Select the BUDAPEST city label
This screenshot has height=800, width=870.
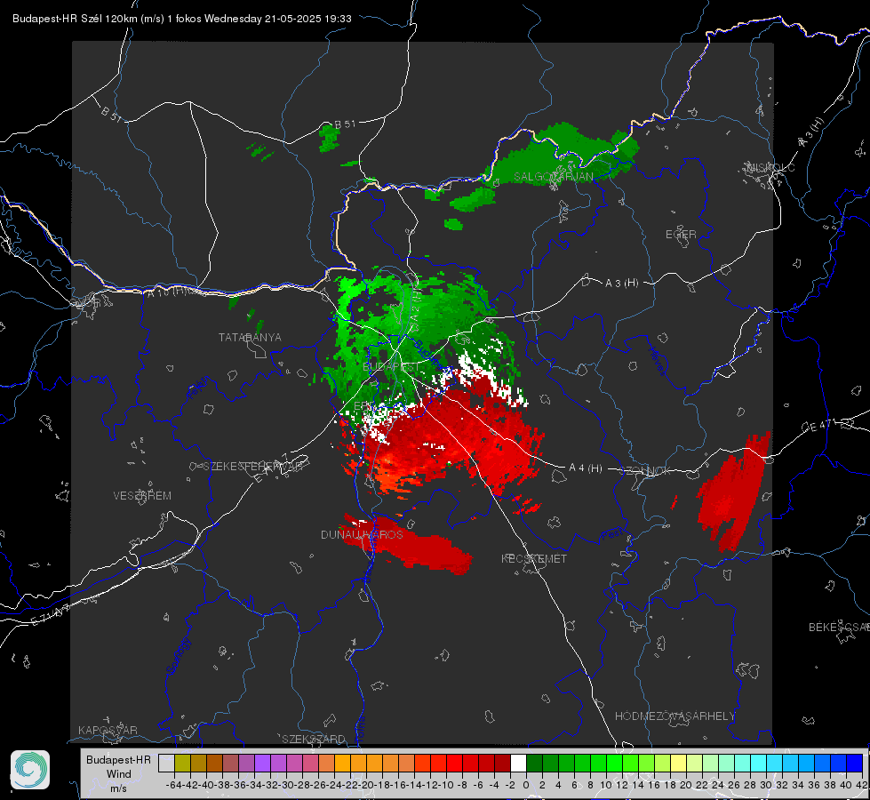pyautogui.click(x=392, y=367)
